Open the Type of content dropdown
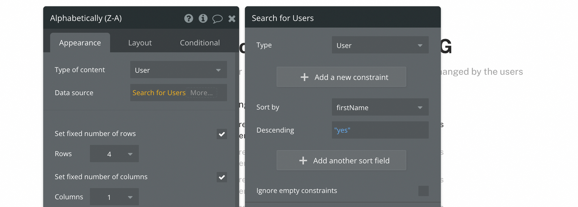Image resolution: width=578 pixels, height=207 pixels. pos(178,70)
